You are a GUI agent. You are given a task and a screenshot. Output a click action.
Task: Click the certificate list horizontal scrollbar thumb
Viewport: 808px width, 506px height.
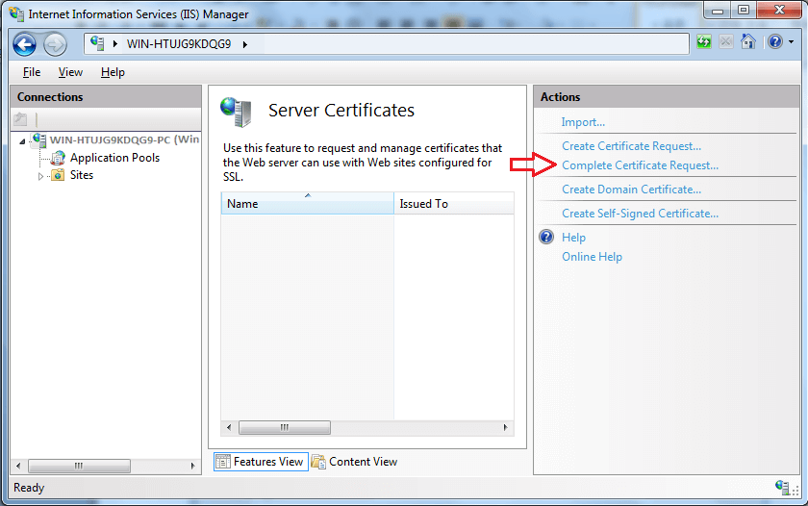(285, 428)
